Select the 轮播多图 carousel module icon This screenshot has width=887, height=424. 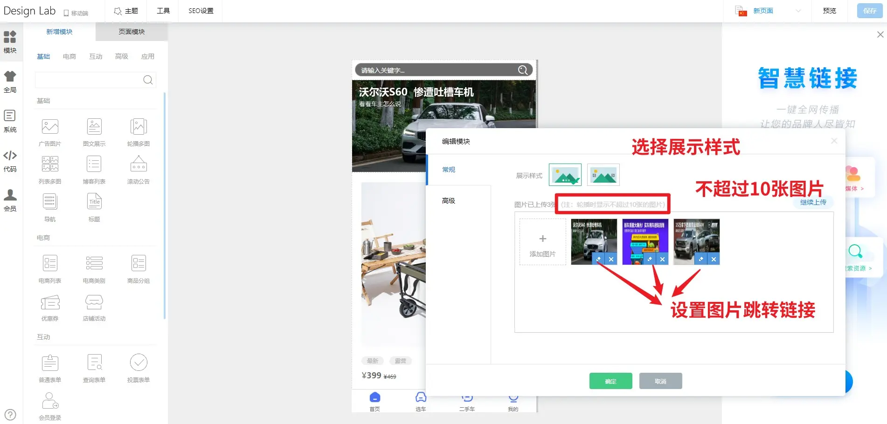pos(139,127)
